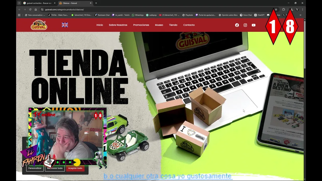The image size is (322, 181).
Task: Open the New conversation bookmark
Action: coord(35,15)
